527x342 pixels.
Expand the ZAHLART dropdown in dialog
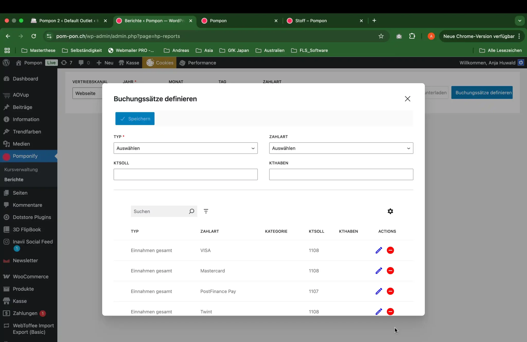point(341,148)
